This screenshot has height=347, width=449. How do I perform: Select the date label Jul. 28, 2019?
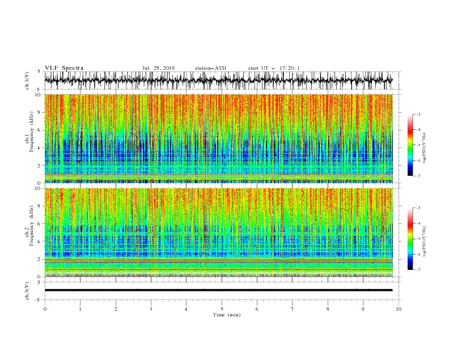(x=158, y=68)
